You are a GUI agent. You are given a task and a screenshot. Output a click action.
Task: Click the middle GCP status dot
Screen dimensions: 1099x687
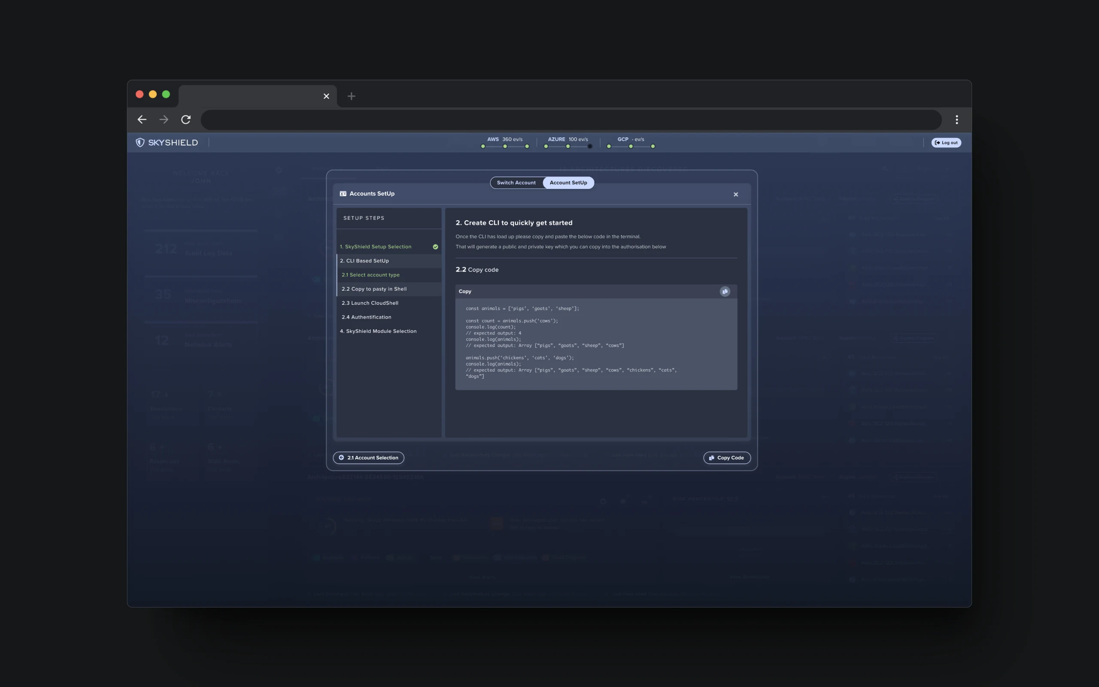pyautogui.click(x=631, y=146)
